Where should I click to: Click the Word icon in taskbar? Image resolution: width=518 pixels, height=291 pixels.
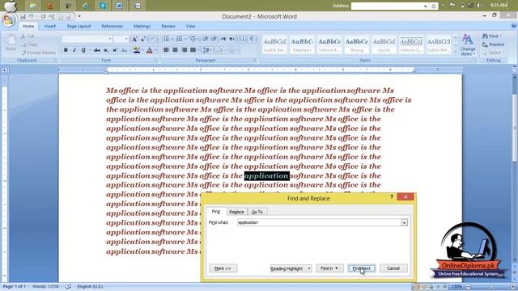(120, 6)
